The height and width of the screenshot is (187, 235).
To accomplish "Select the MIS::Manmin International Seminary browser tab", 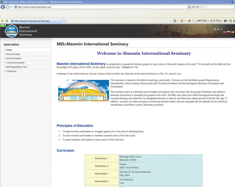I will [x=36, y=21].
